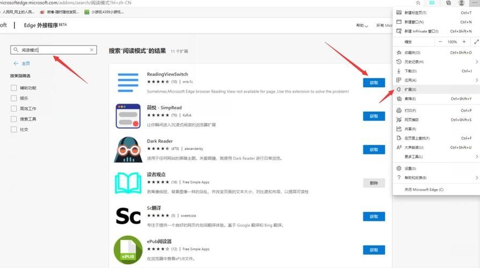
Task: Tick the 搜索工具 category checkbox
Action: 14,119
